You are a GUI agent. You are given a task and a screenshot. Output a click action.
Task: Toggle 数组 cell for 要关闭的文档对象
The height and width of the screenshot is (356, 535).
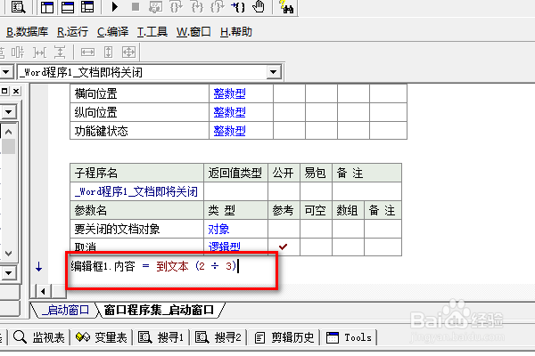click(x=348, y=229)
